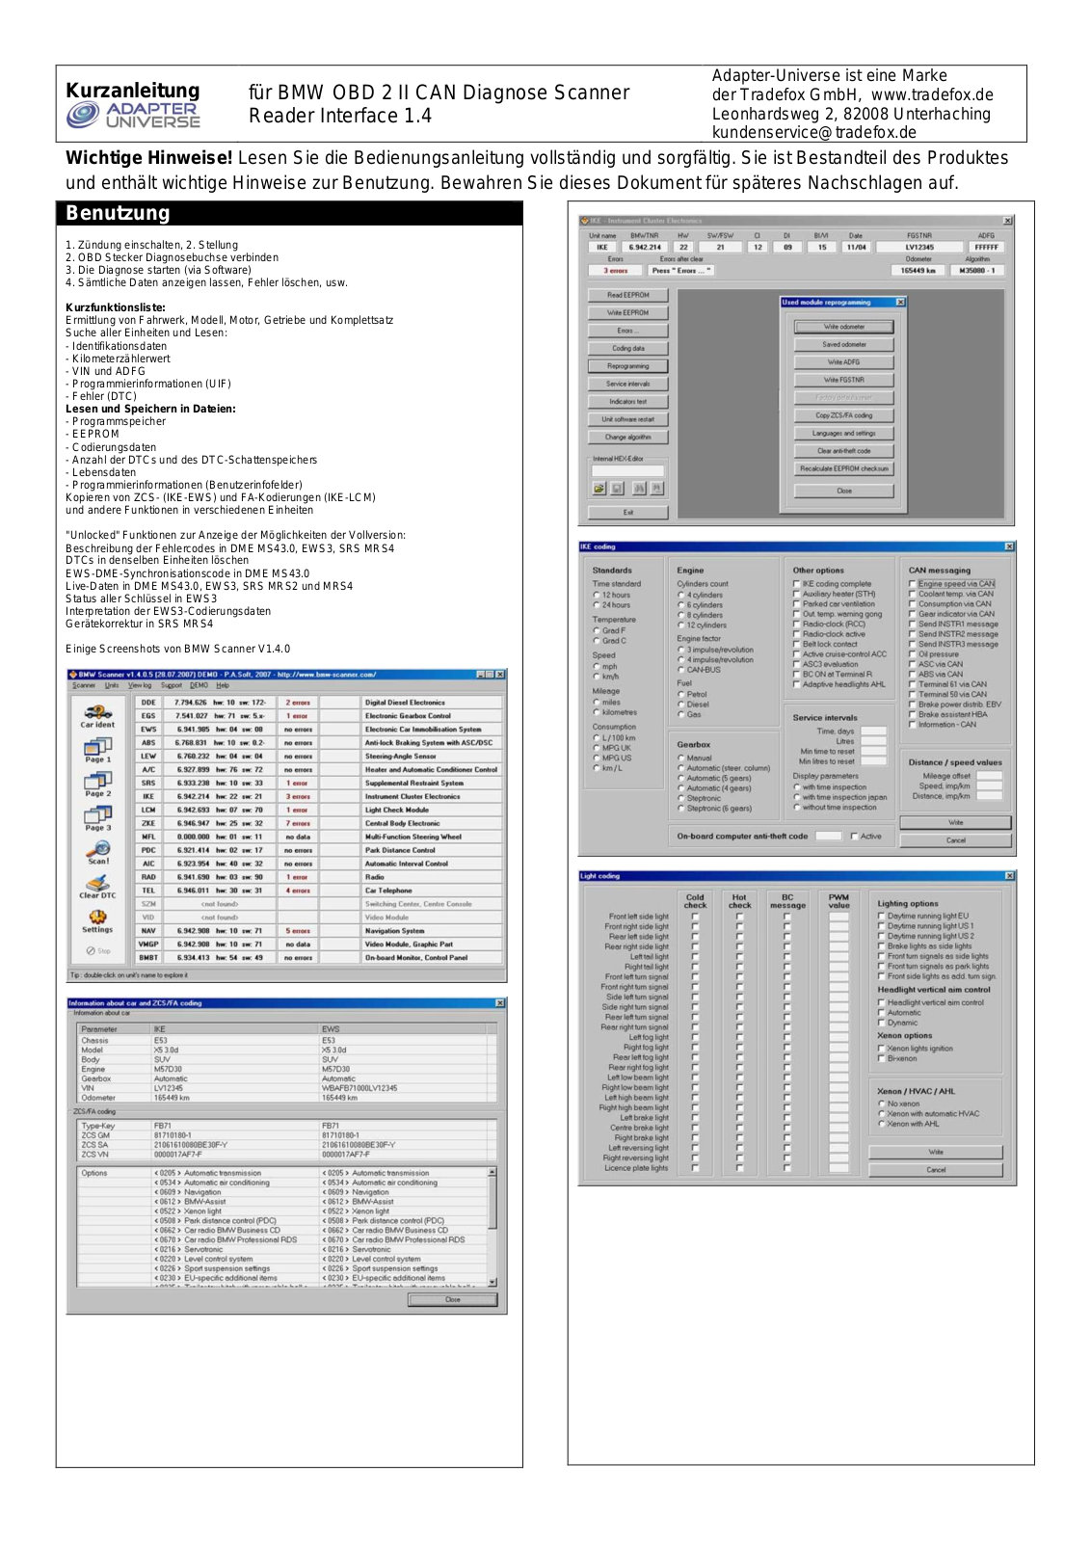Viewport: 1091px width, 1543px height.
Task: Open Coding data in IKE window
Action: pos(627,349)
